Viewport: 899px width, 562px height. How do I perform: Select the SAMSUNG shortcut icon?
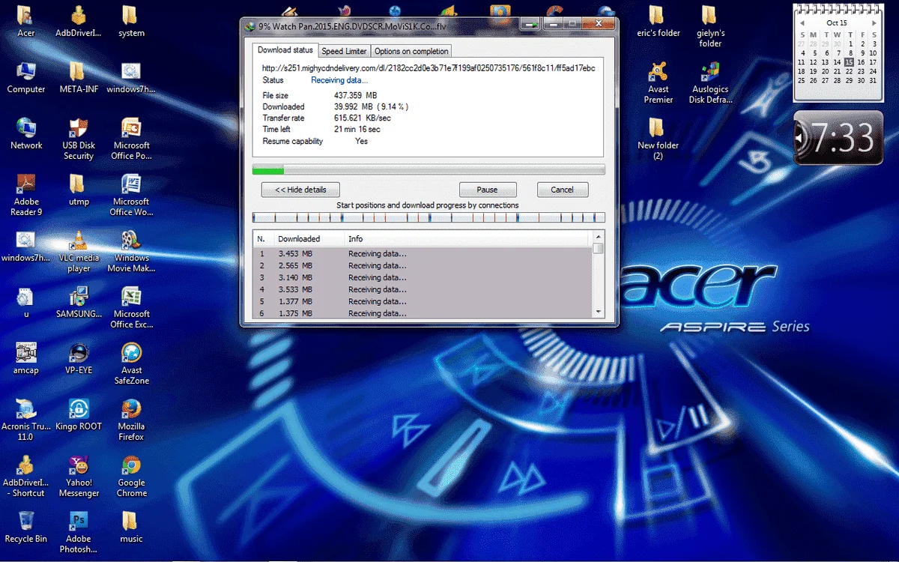coord(78,302)
